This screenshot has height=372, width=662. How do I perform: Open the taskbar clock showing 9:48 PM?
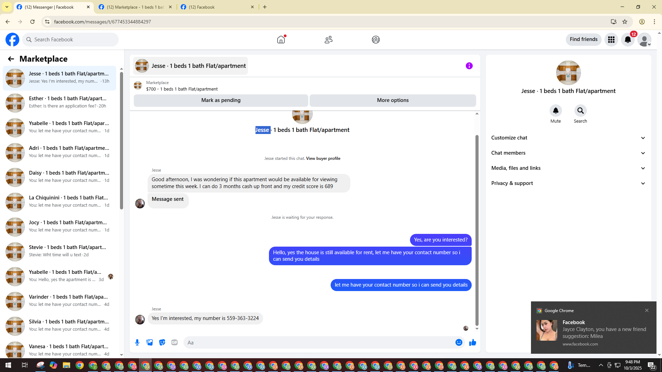(x=632, y=365)
